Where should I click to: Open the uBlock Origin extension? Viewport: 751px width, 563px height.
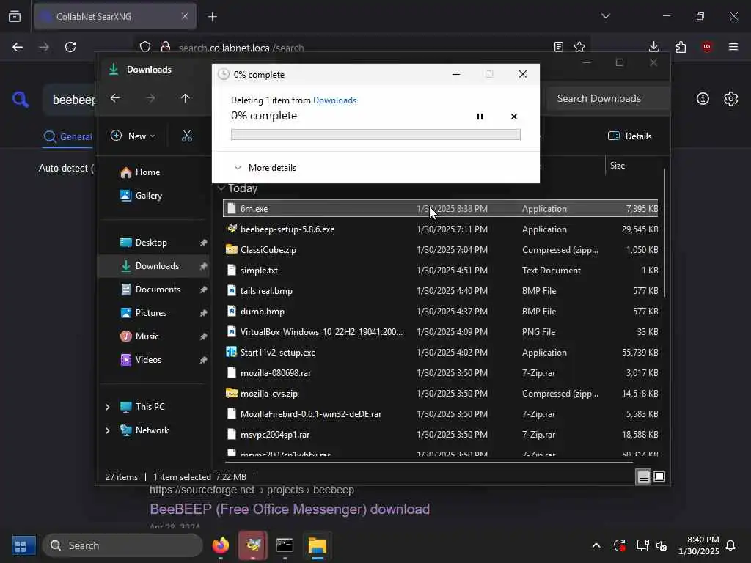(x=707, y=47)
